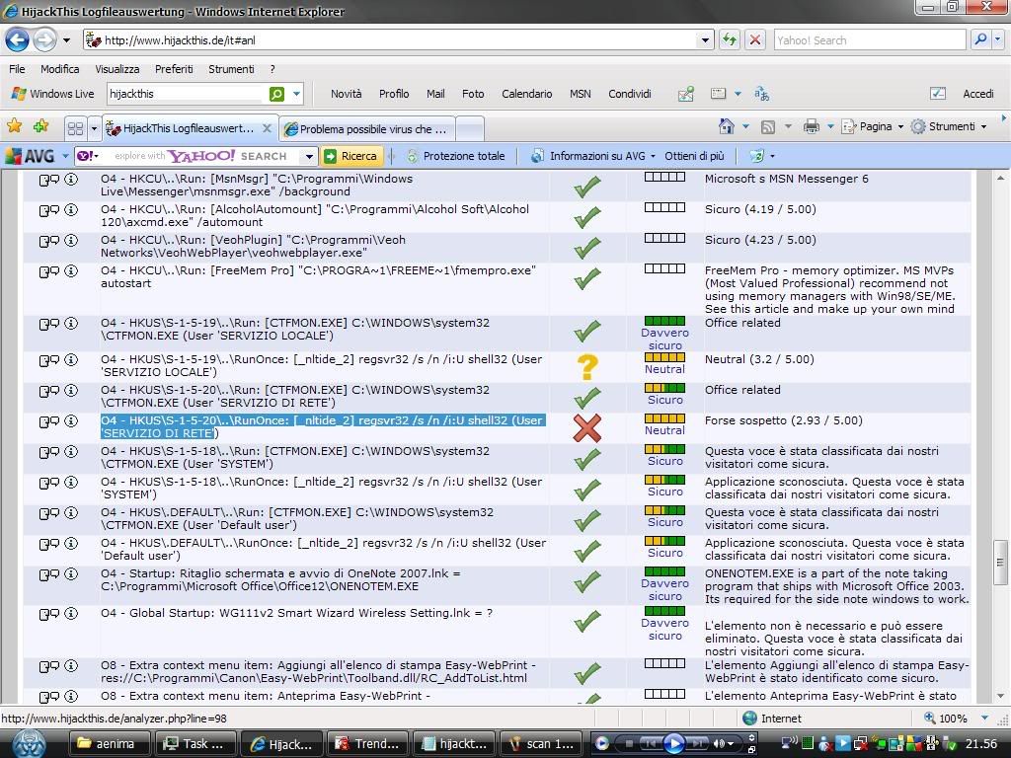Open the Modifica menu

(60, 69)
